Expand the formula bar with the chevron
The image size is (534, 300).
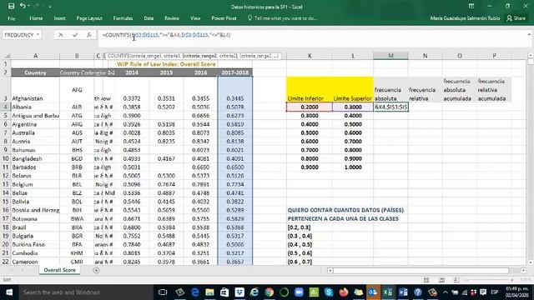529,34
